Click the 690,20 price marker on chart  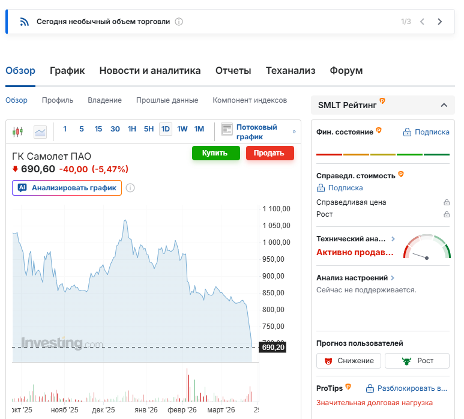(273, 348)
